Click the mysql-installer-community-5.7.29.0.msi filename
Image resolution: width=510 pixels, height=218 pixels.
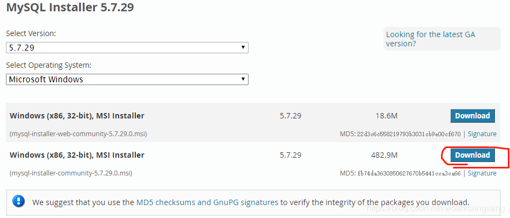point(71,173)
